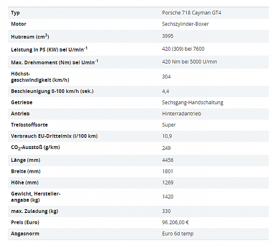Viewport: 272px width, 247px height.
Task: Click the 'Länge (mm)' label
Action: (x=25, y=160)
